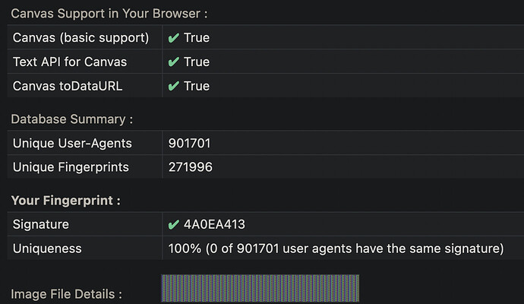Click the Text API for Canvas label

pyautogui.click(x=70, y=62)
